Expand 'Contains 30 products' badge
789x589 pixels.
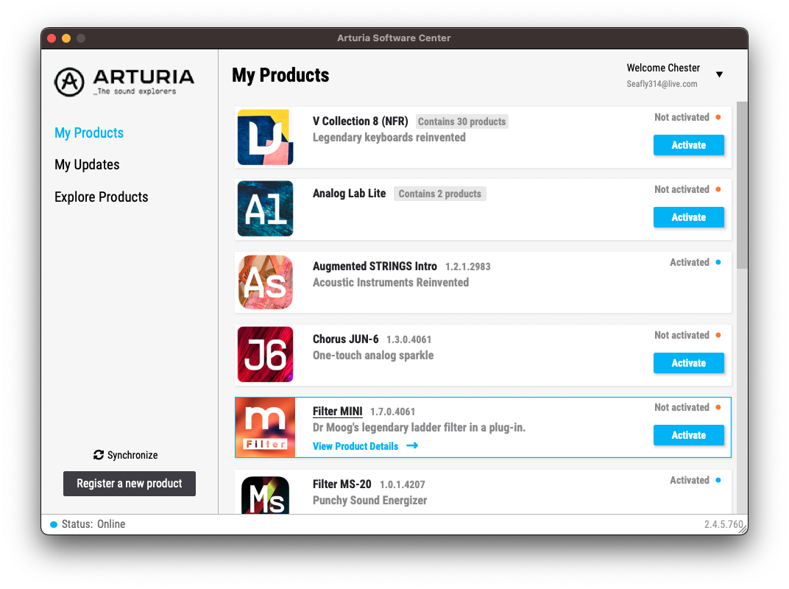[x=461, y=121]
